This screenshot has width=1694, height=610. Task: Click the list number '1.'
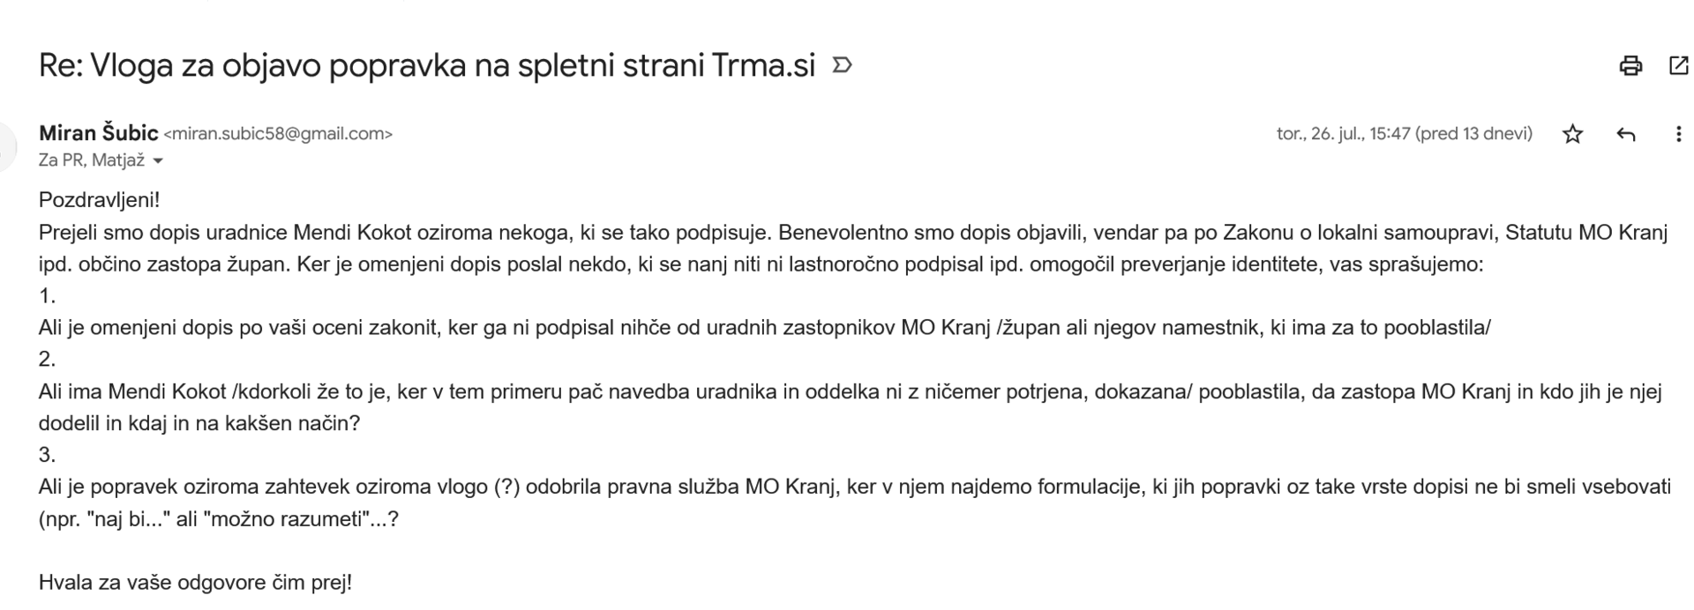click(47, 295)
